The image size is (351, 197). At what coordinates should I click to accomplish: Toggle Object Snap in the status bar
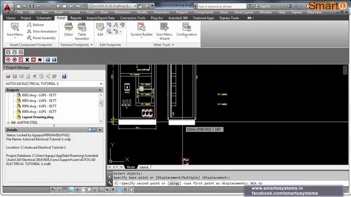pyautogui.click(x=83, y=190)
